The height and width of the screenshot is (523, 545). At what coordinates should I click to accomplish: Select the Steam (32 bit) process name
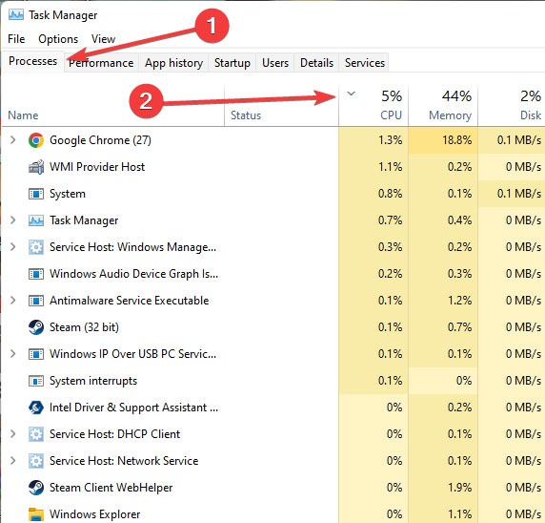point(84,327)
